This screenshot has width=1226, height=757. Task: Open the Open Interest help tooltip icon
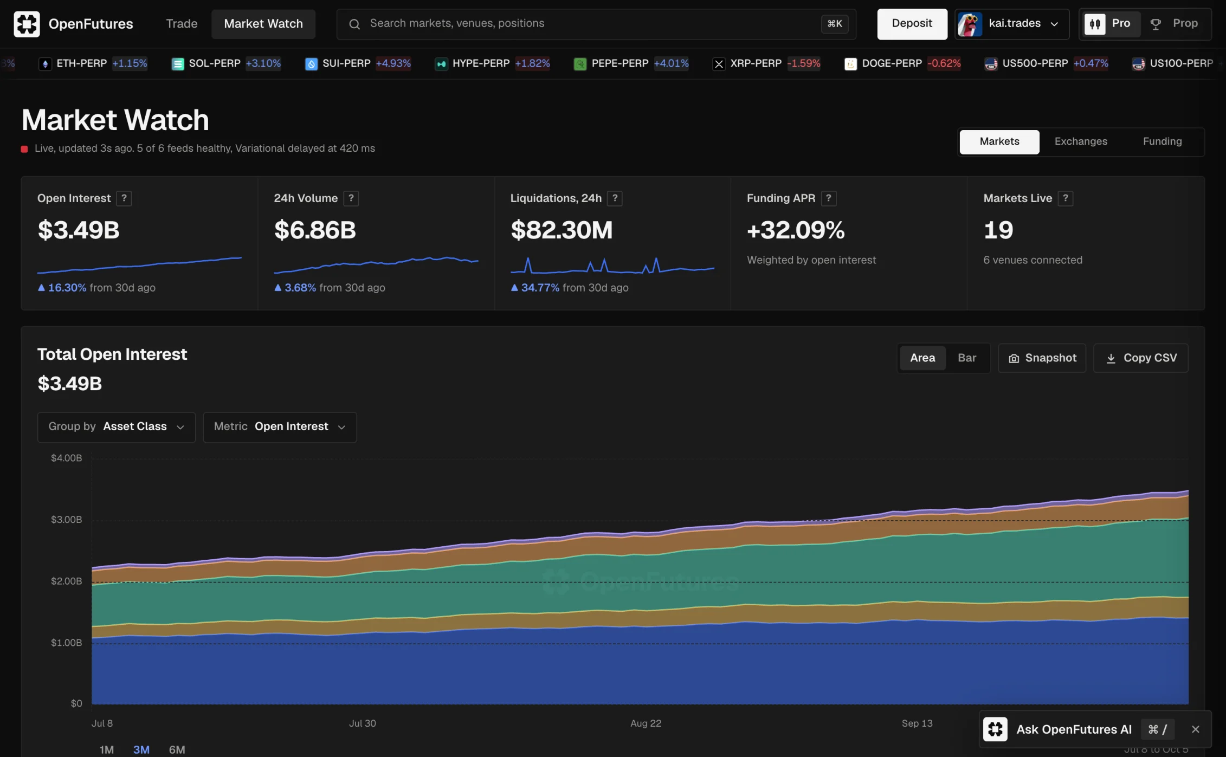click(124, 198)
